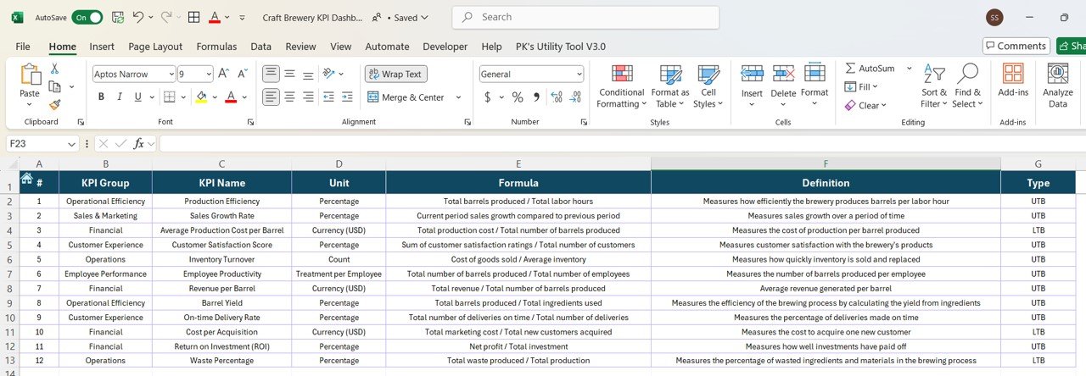Image resolution: width=1086 pixels, height=376 pixels.
Task: Open the Add-ins icon
Action: (1013, 80)
